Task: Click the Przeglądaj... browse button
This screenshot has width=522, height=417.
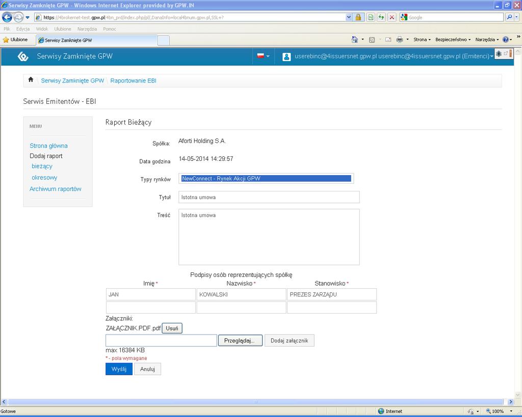Action: (x=240, y=341)
